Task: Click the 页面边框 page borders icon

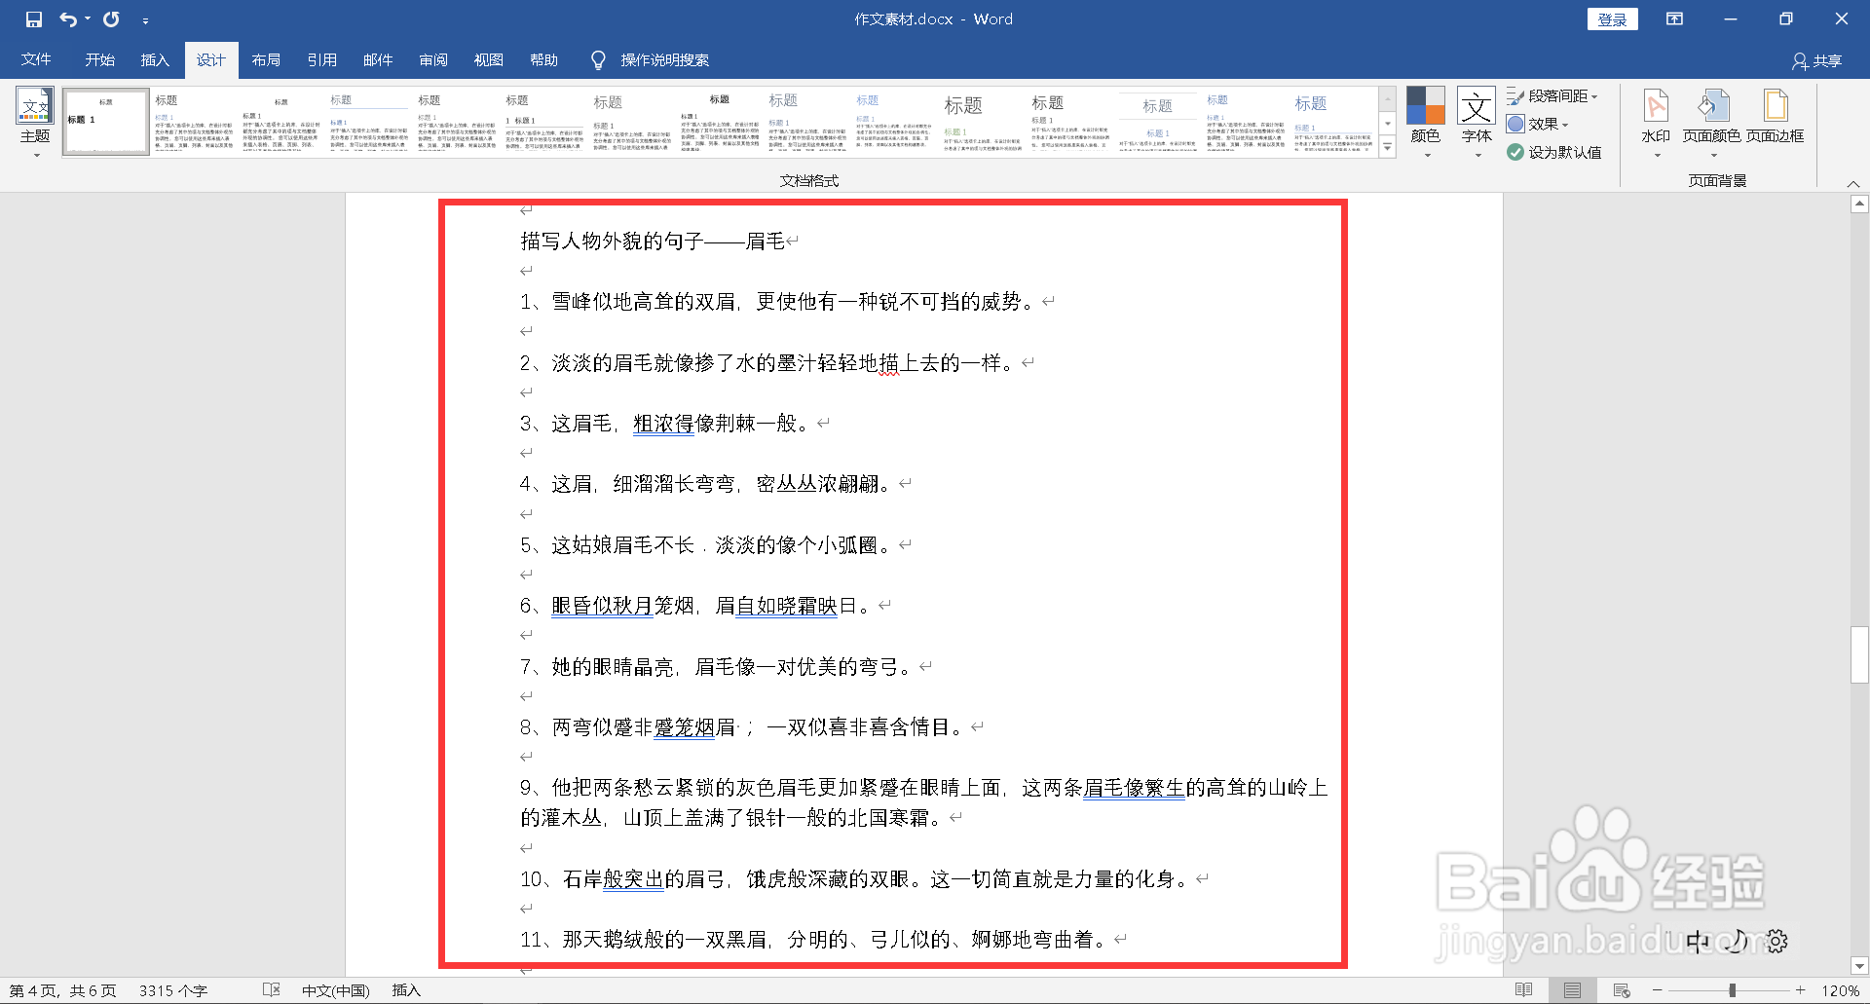Action: point(1775,117)
